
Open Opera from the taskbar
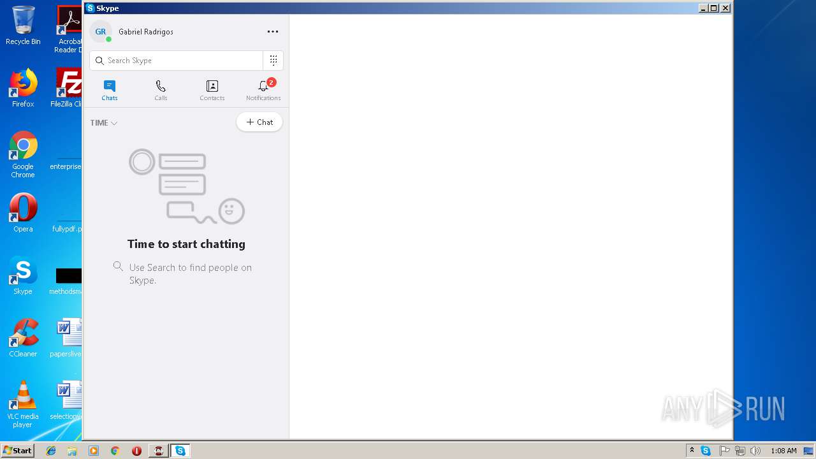(x=136, y=451)
